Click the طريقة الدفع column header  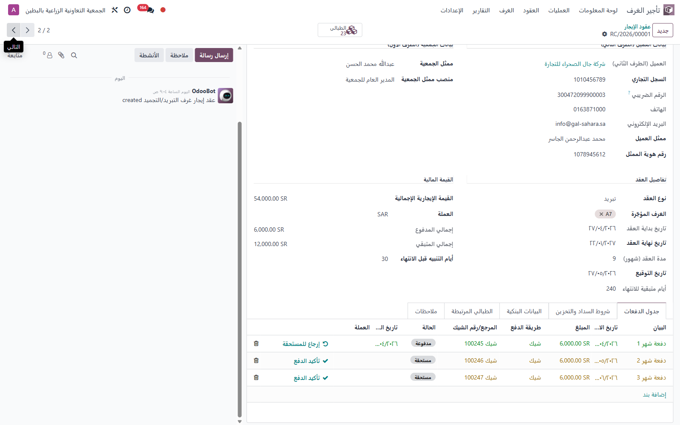click(x=526, y=327)
